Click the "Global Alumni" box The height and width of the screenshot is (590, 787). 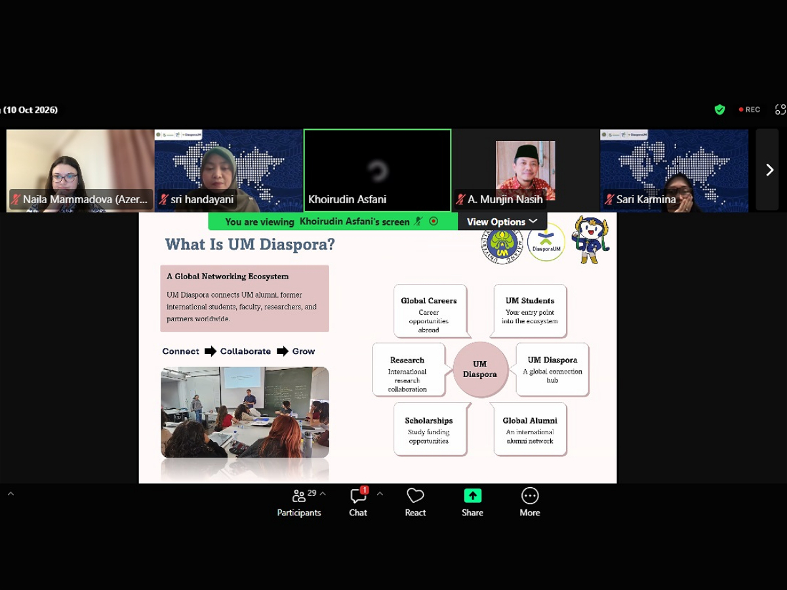[x=530, y=429]
